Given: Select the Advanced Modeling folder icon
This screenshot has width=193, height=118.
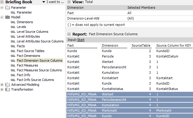Looking at the screenshot, I should pyautogui.click(x=8, y=85).
